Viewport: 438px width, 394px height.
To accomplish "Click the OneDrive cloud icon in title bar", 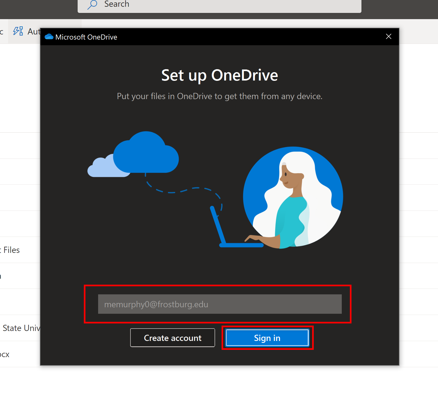I will (49, 37).
